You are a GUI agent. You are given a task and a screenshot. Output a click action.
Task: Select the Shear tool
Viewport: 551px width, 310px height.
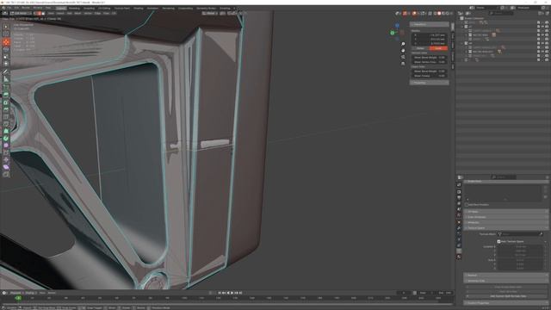click(6, 167)
